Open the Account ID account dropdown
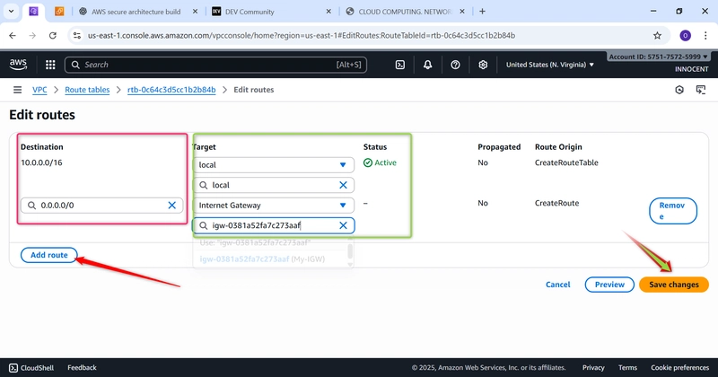Screen dimensions: 718x377 pyautogui.click(x=659, y=57)
